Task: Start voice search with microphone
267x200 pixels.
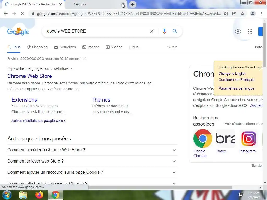Action: (x=164, y=31)
